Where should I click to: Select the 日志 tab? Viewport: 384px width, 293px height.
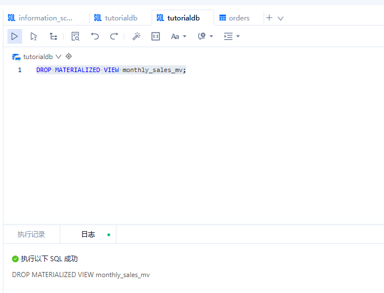click(88, 235)
